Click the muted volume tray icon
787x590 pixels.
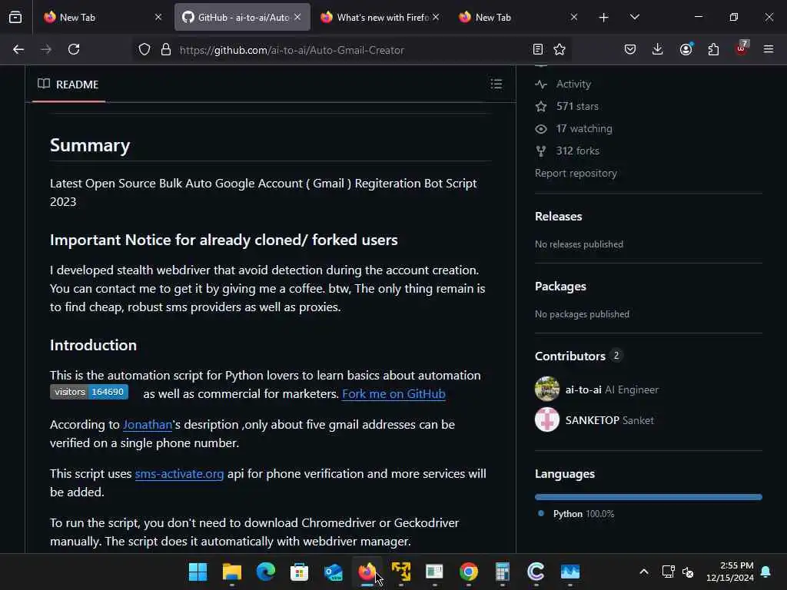coord(688,572)
